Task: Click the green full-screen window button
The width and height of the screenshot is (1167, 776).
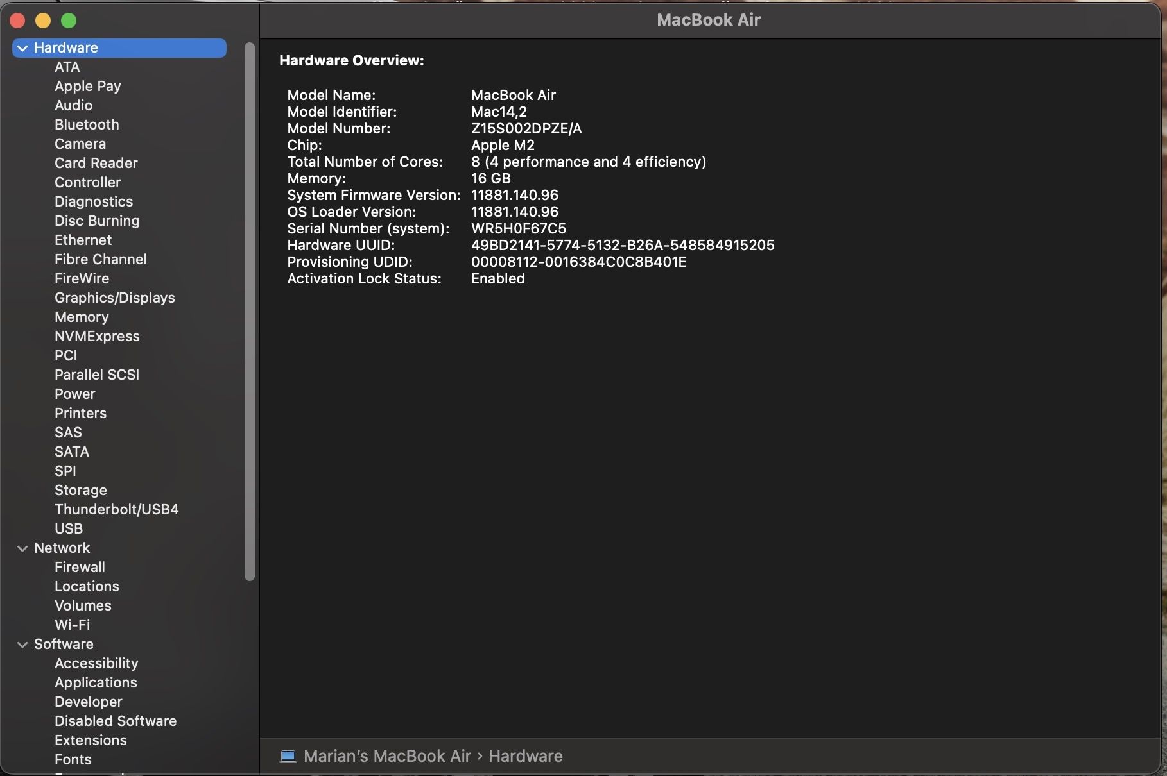Action: [x=69, y=21]
